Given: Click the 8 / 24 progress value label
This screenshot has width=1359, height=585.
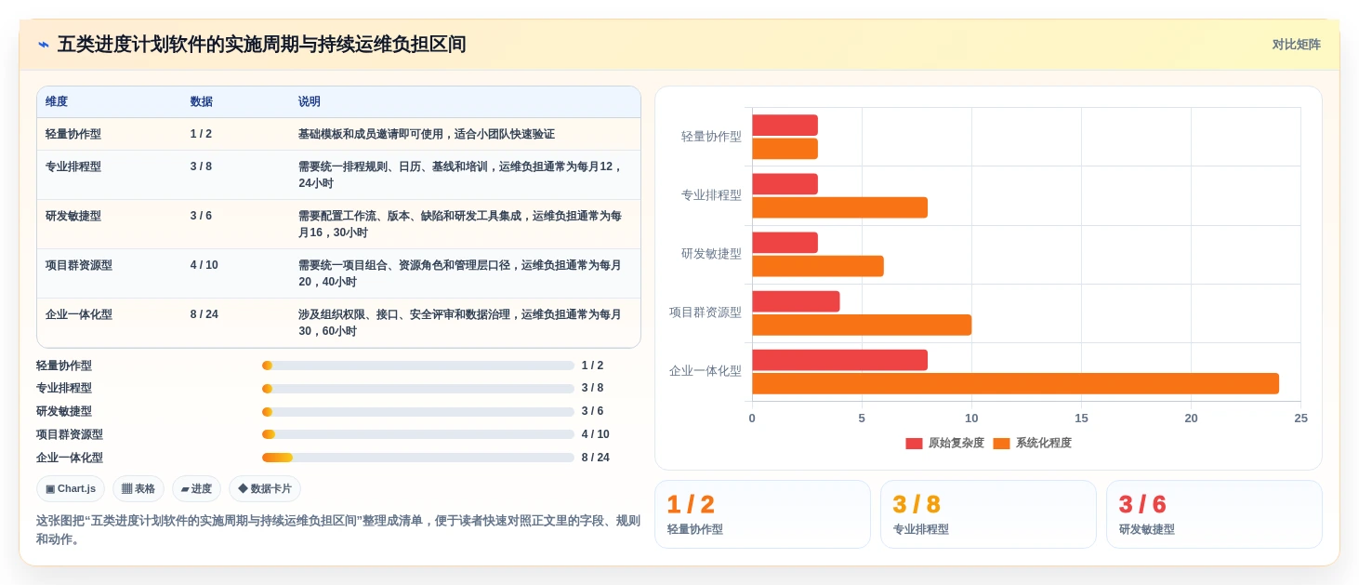Looking at the screenshot, I should [x=596, y=458].
